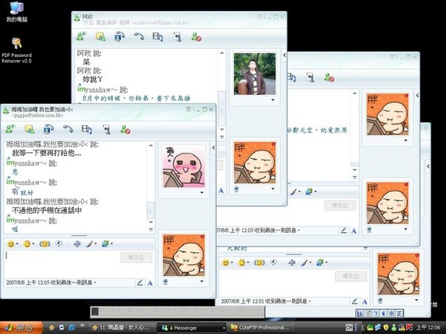Open 4 Messenger taskbar group
Viewport: 446px width, 334px height.
coord(192,328)
